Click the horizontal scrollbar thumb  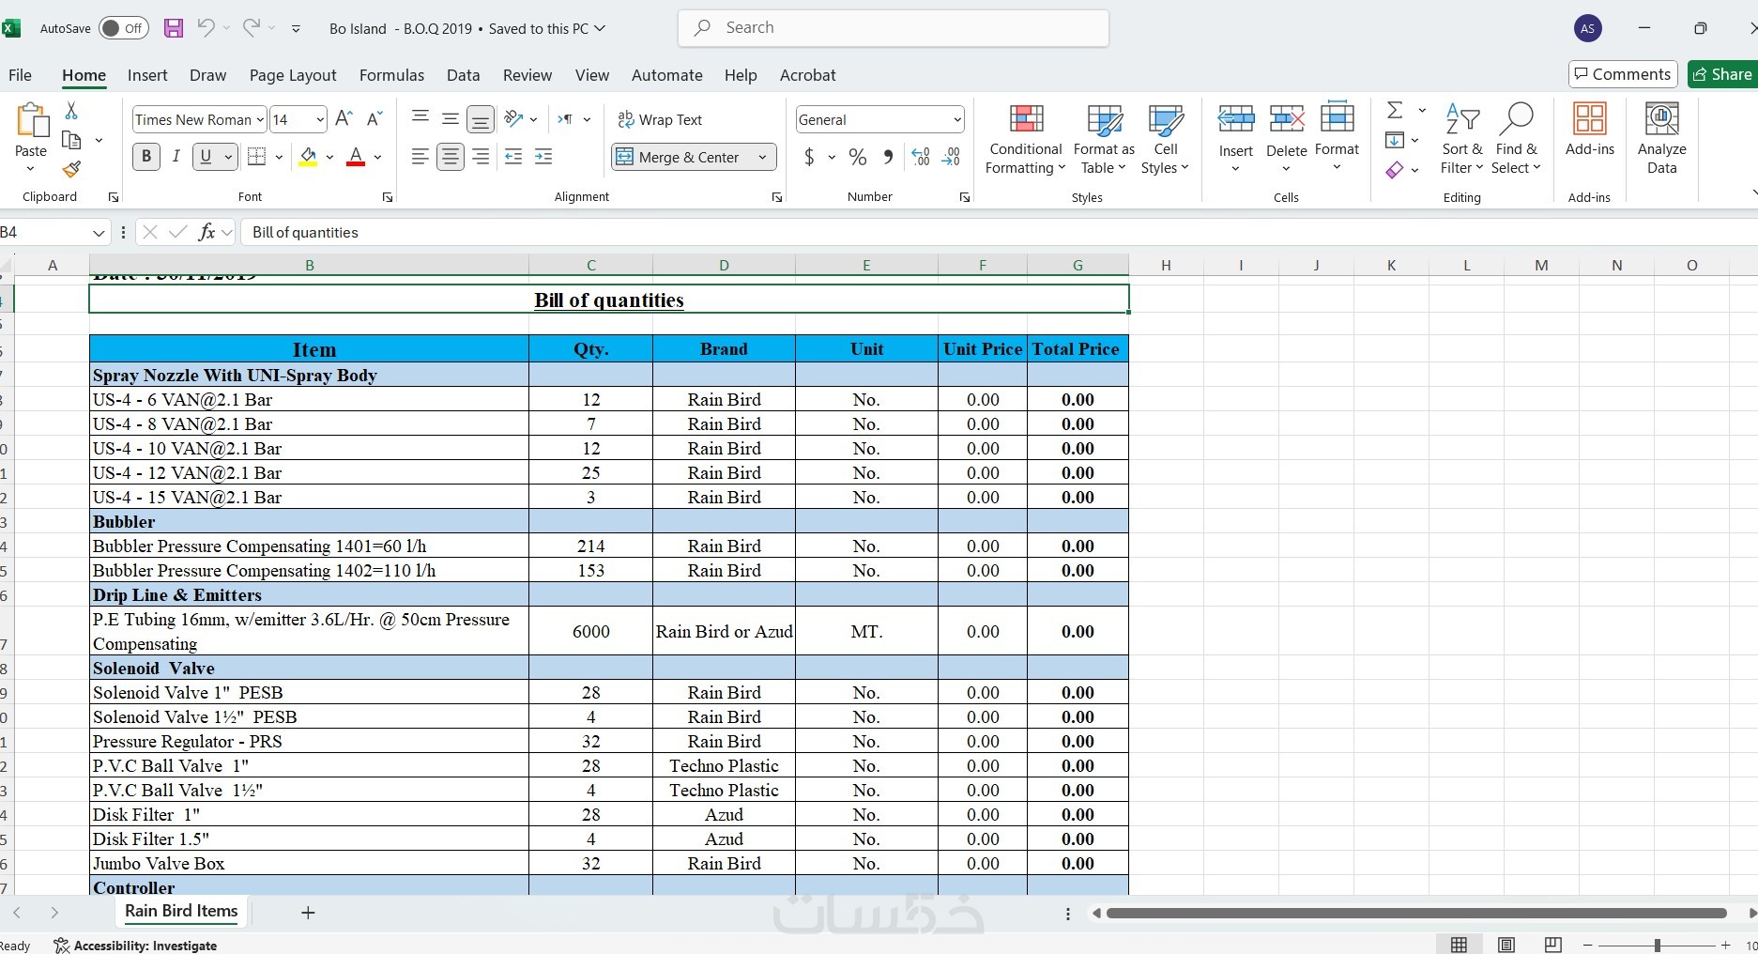[1416, 913]
